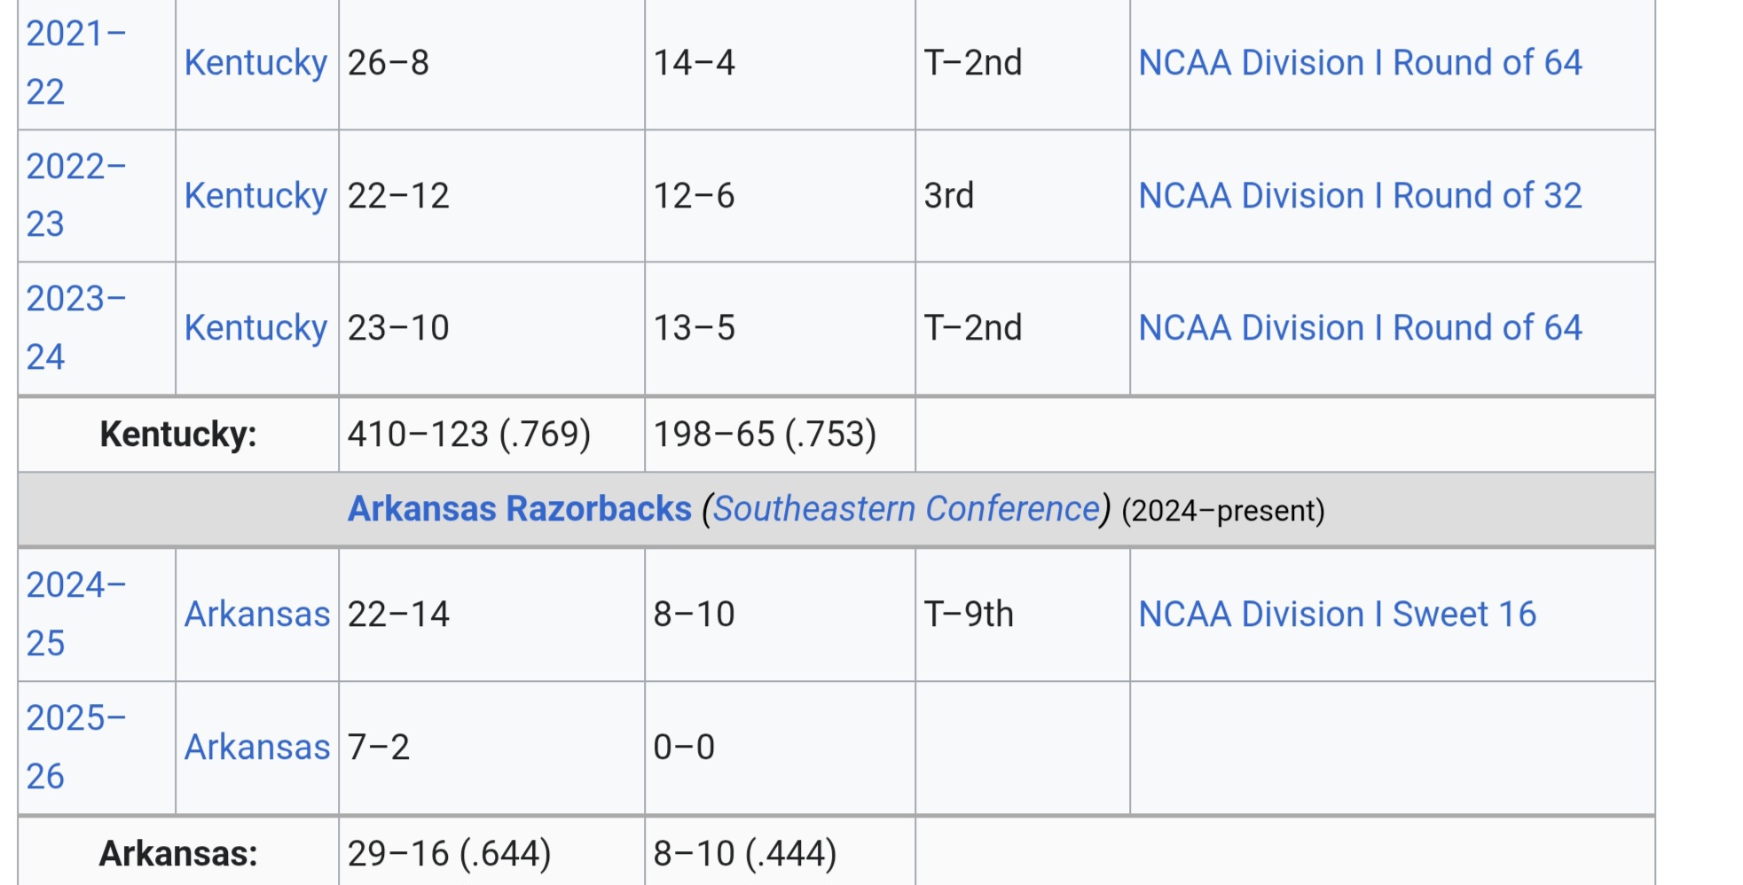The height and width of the screenshot is (885, 1743).
Task: Click the T–9th standing cell
Action: coord(969,615)
